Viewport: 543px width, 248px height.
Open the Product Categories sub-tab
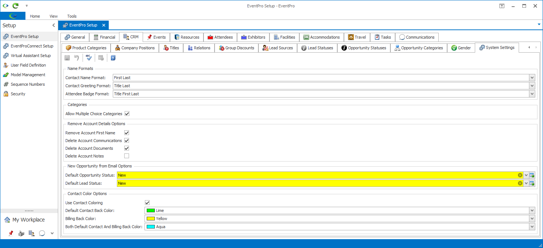click(86, 48)
